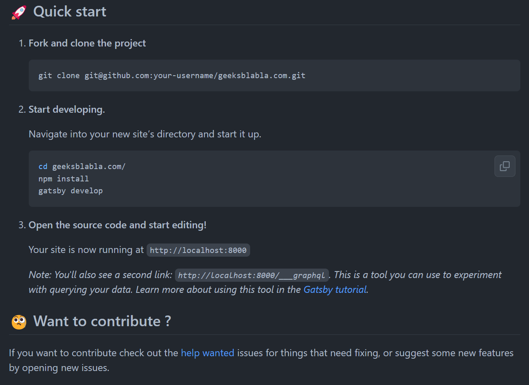Open the help wanted issues link
Viewport: 529px width, 385px height.
point(207,353)
